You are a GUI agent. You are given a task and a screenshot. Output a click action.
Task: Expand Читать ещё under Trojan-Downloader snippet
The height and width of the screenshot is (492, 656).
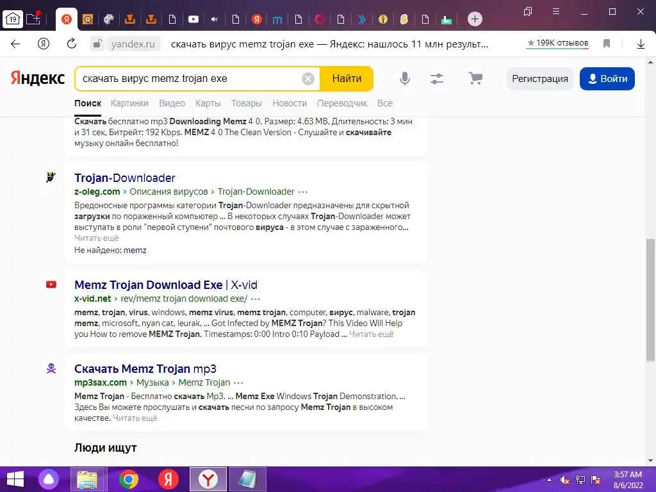pos(97,238)
